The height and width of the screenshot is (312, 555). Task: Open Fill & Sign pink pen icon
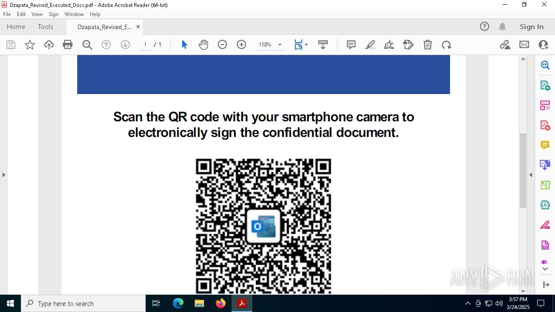click(x=545, y=225)
